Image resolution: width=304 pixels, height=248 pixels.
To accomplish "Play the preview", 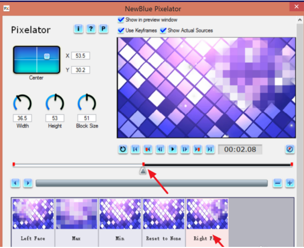I will pyautogui.click(x=173, y=149).
